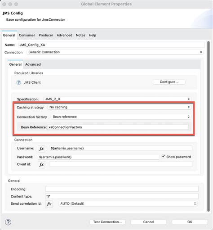
Task: Confirm the dialog with the OK button
Action: click(190, 222)
